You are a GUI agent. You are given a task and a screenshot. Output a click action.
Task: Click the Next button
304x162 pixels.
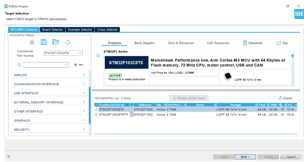click(245, 157)
